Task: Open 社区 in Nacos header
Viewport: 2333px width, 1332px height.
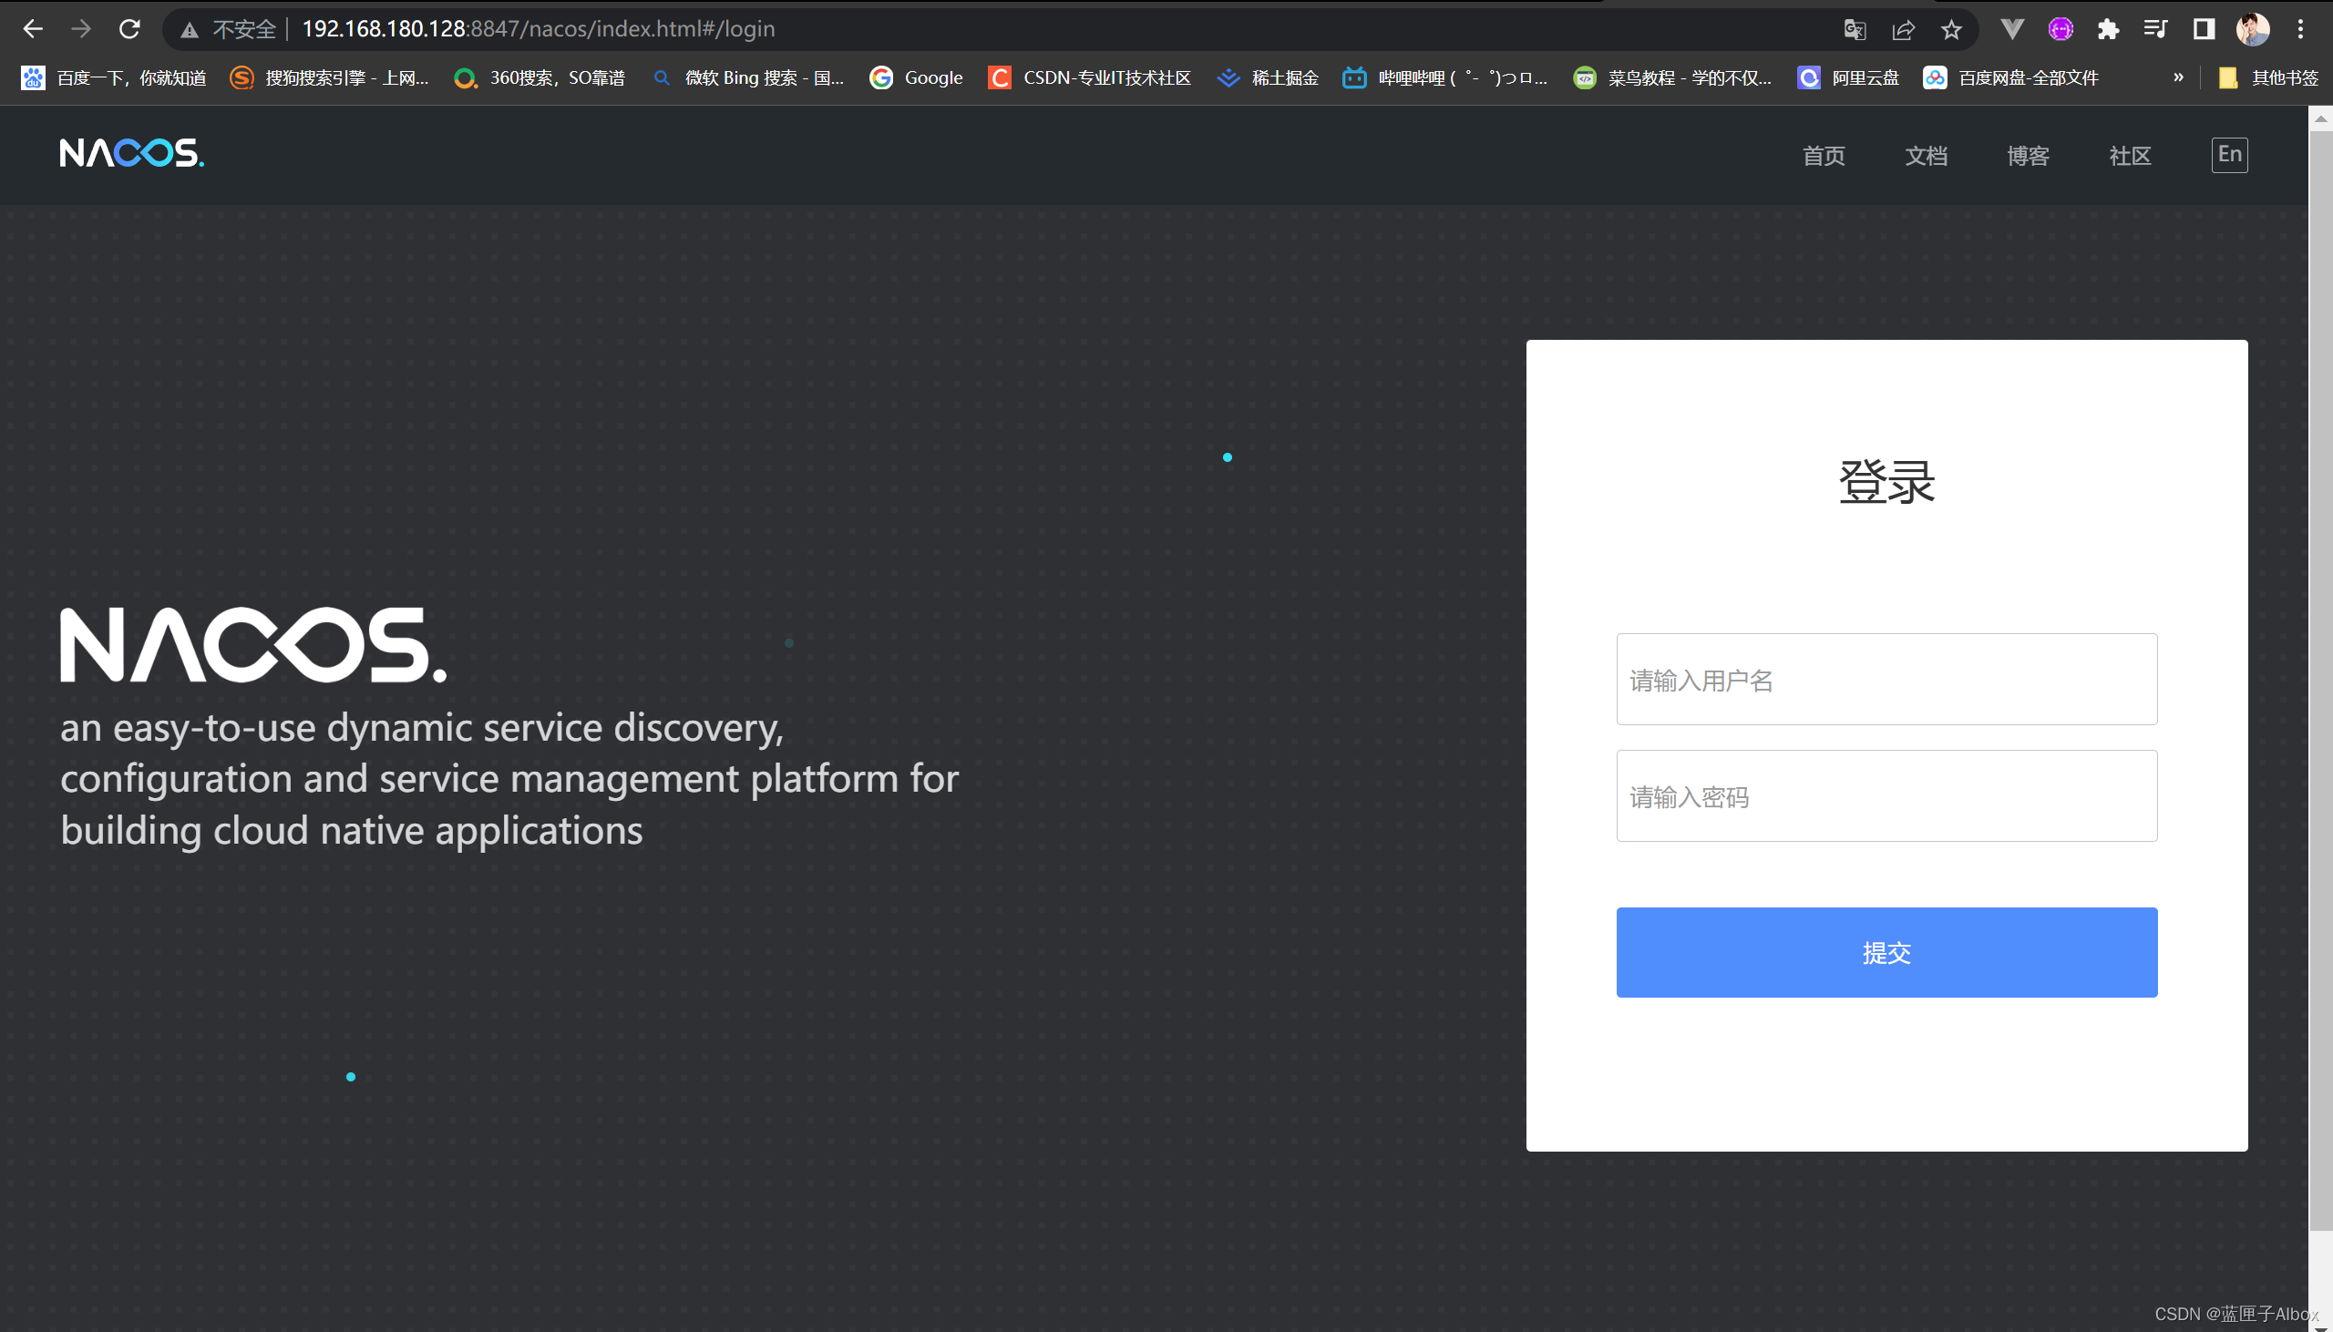Action: click(2130, 156)
